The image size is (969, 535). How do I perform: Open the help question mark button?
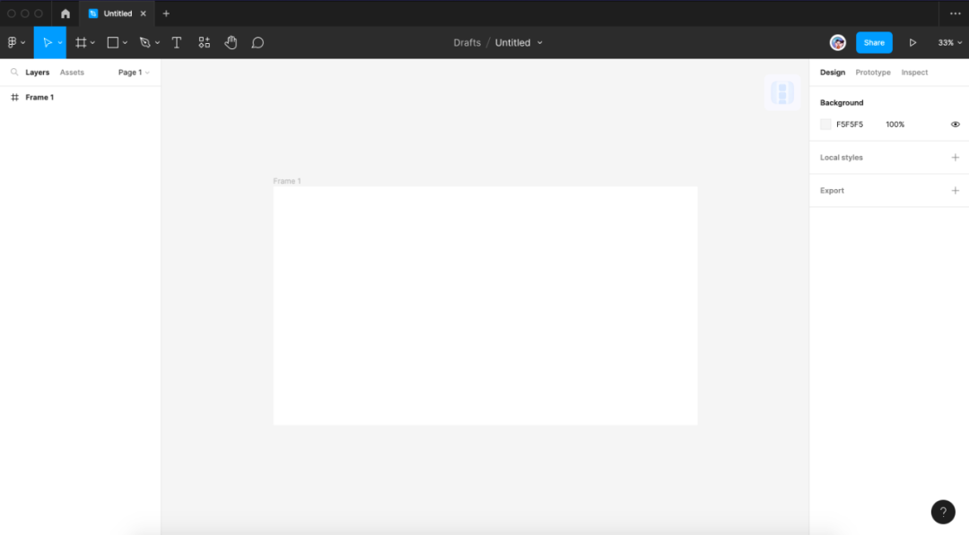tap(943, 512)
